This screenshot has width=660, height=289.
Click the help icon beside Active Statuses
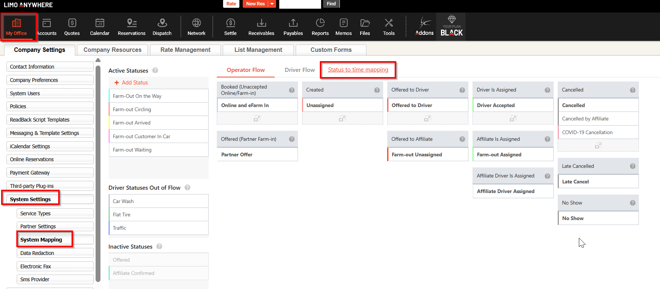coord(155,70)
